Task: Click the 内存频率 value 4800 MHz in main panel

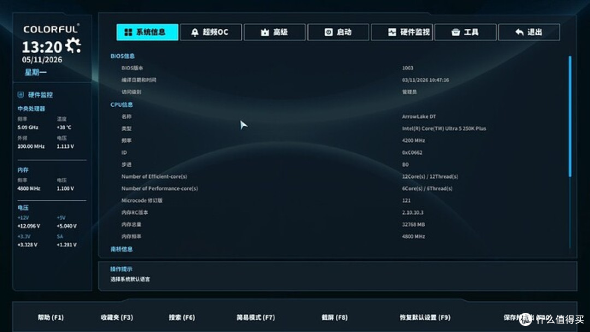Action: pos(413,237)
